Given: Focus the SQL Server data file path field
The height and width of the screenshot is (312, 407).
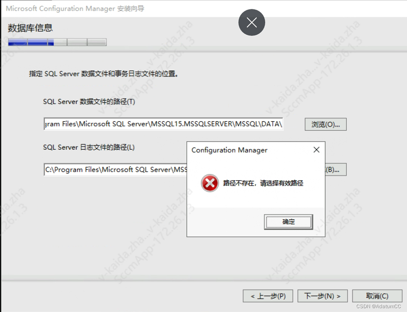Looking at the screenshot, I should pyautogui.click(x=163, y=124).
